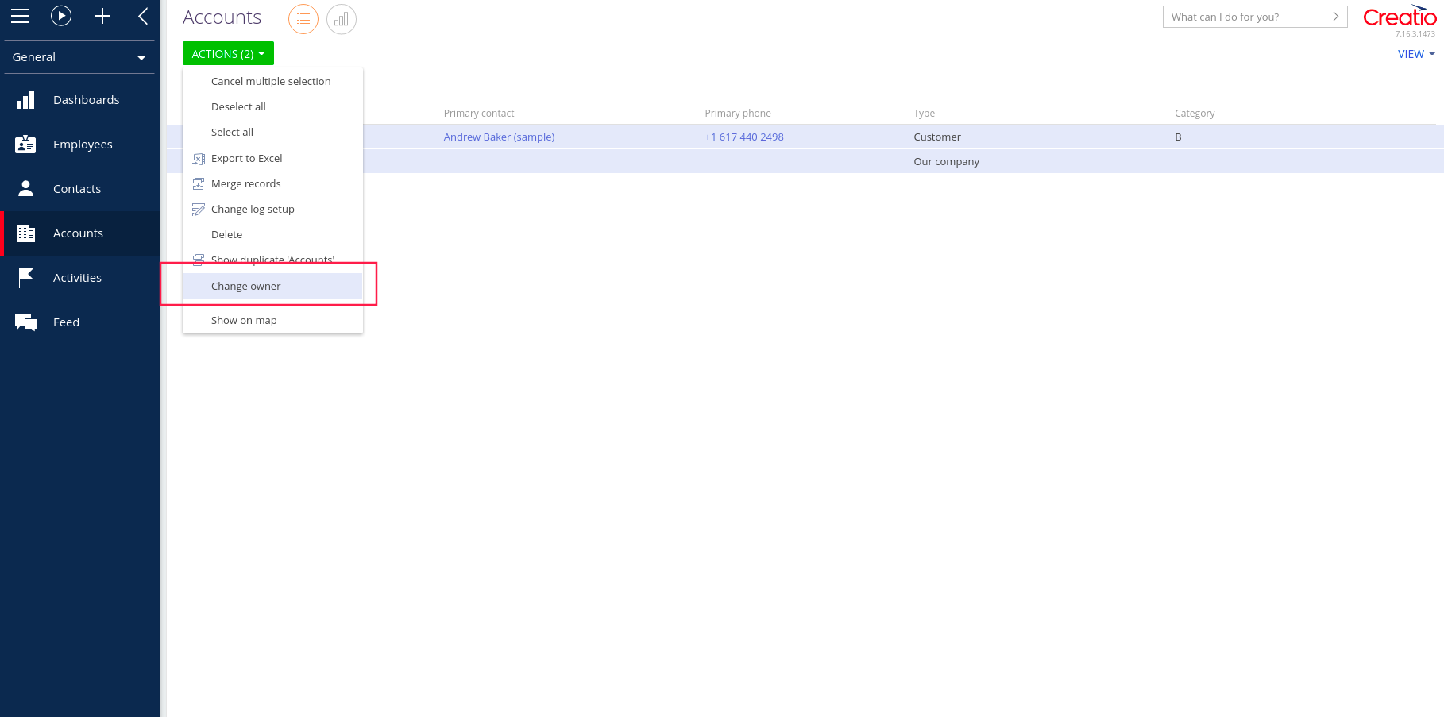Open the ACTIONS (2) dropdown
The width and height of the screenshot is (1444, 717).
tap(228, 52)
